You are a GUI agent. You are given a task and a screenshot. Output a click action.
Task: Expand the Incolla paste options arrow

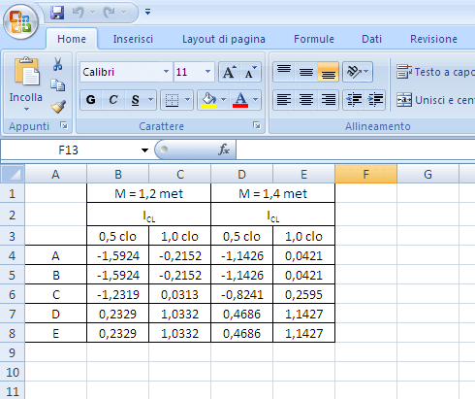coord(26,110)
